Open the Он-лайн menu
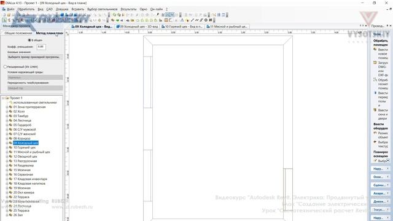Image resolution: width=393 pixels, height=221 pixels. coord(157,9)
